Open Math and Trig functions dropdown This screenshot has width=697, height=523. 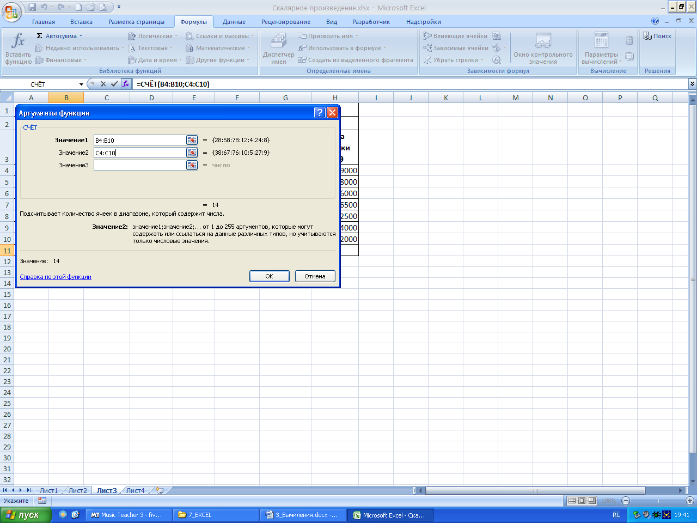pos(218,48)
